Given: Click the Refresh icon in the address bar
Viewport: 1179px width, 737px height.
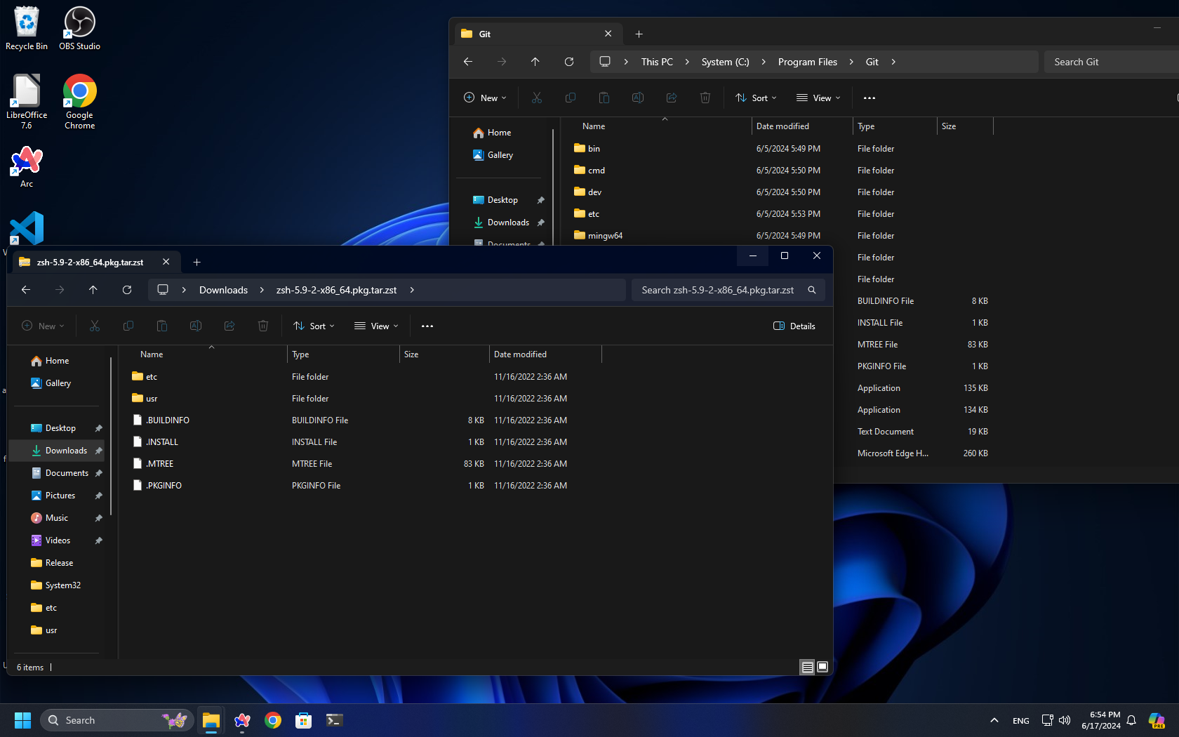Looking at the screenshot, I should pyautogui.click(x=127, y=290).
